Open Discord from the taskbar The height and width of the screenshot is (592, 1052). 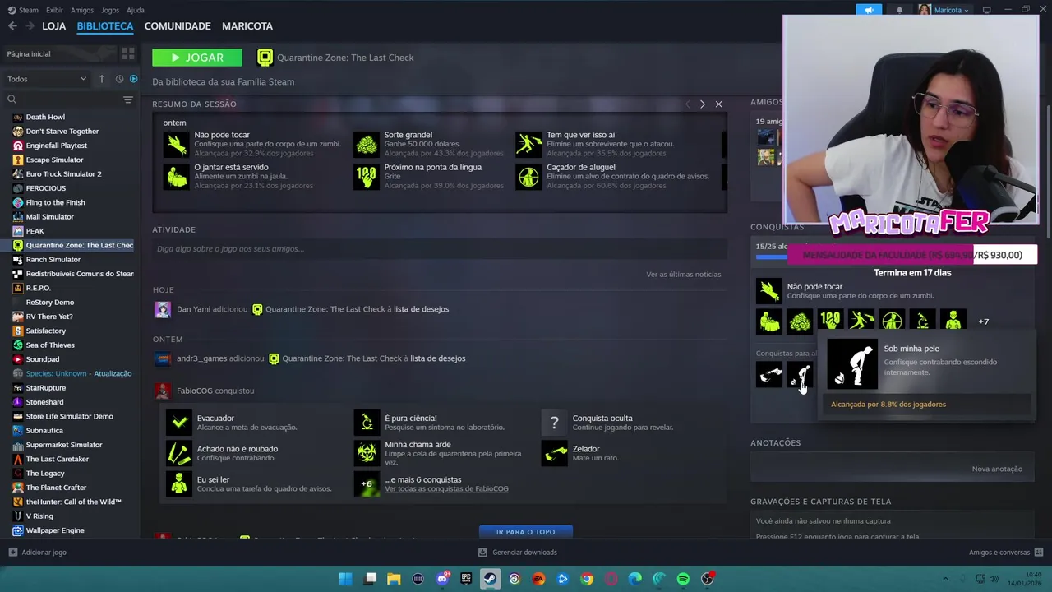click(442, 579)
